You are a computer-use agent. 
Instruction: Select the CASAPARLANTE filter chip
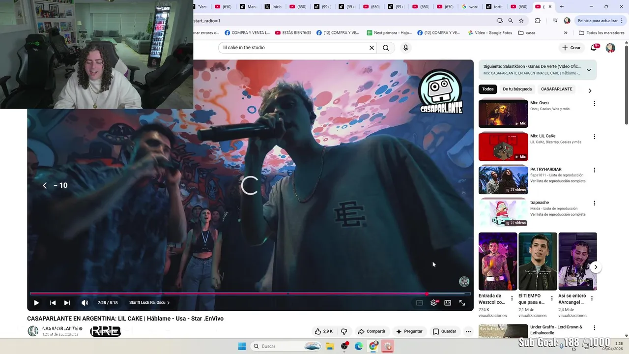(557, 89)
